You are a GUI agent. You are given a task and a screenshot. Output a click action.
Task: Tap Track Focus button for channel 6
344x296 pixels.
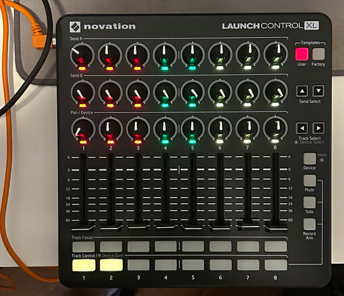tap(220, 246)
